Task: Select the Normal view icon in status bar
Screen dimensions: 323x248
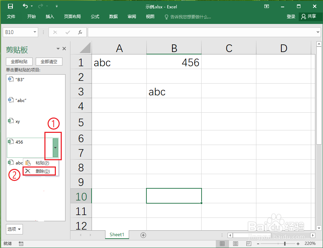Action: pyautogui.click(x=222, y=243)
